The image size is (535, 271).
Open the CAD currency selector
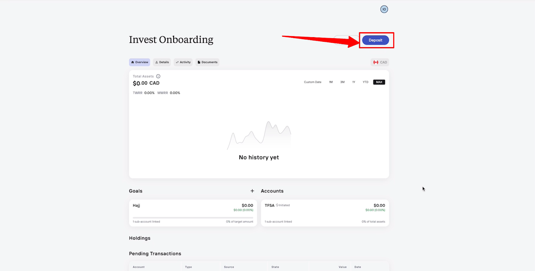point(380,62)
